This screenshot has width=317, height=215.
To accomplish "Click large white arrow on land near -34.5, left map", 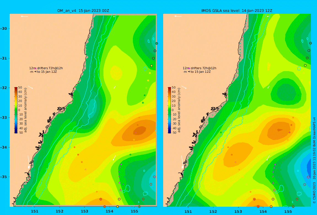I will coord(29,162).
